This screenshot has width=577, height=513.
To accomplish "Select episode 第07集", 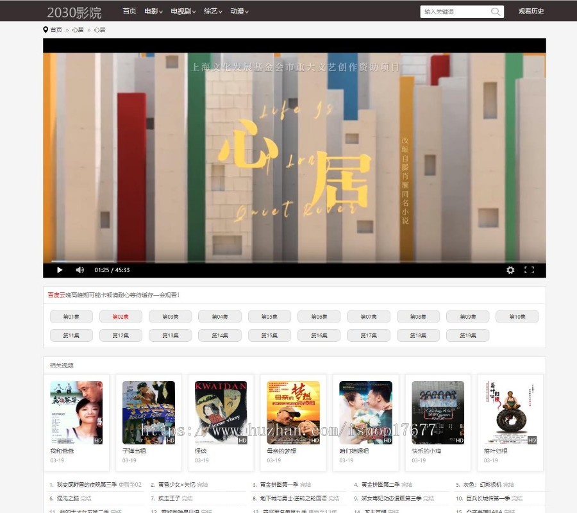I will [x=369, y=317].
